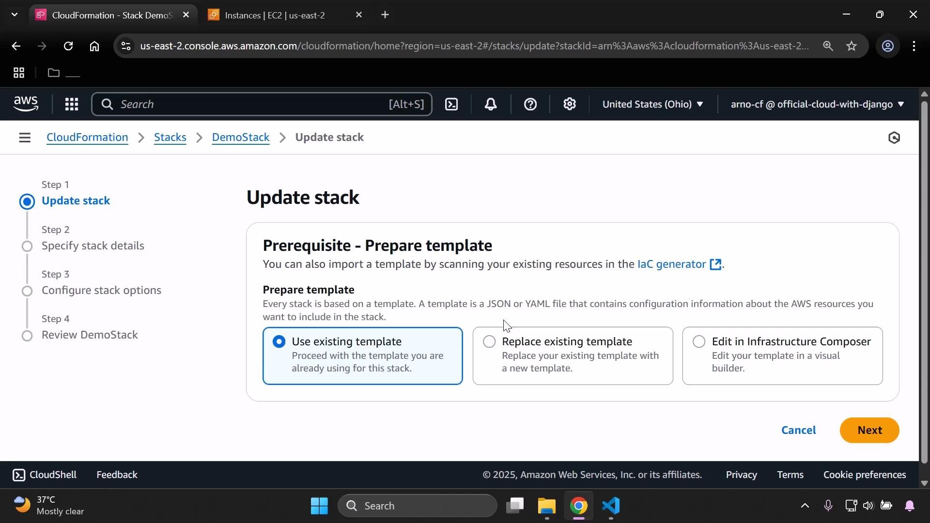Screen dimensions: 930x523
Task: Switch to the CloudFormation Stack tab
Action: pyautogui.click(x=113, y=15)
